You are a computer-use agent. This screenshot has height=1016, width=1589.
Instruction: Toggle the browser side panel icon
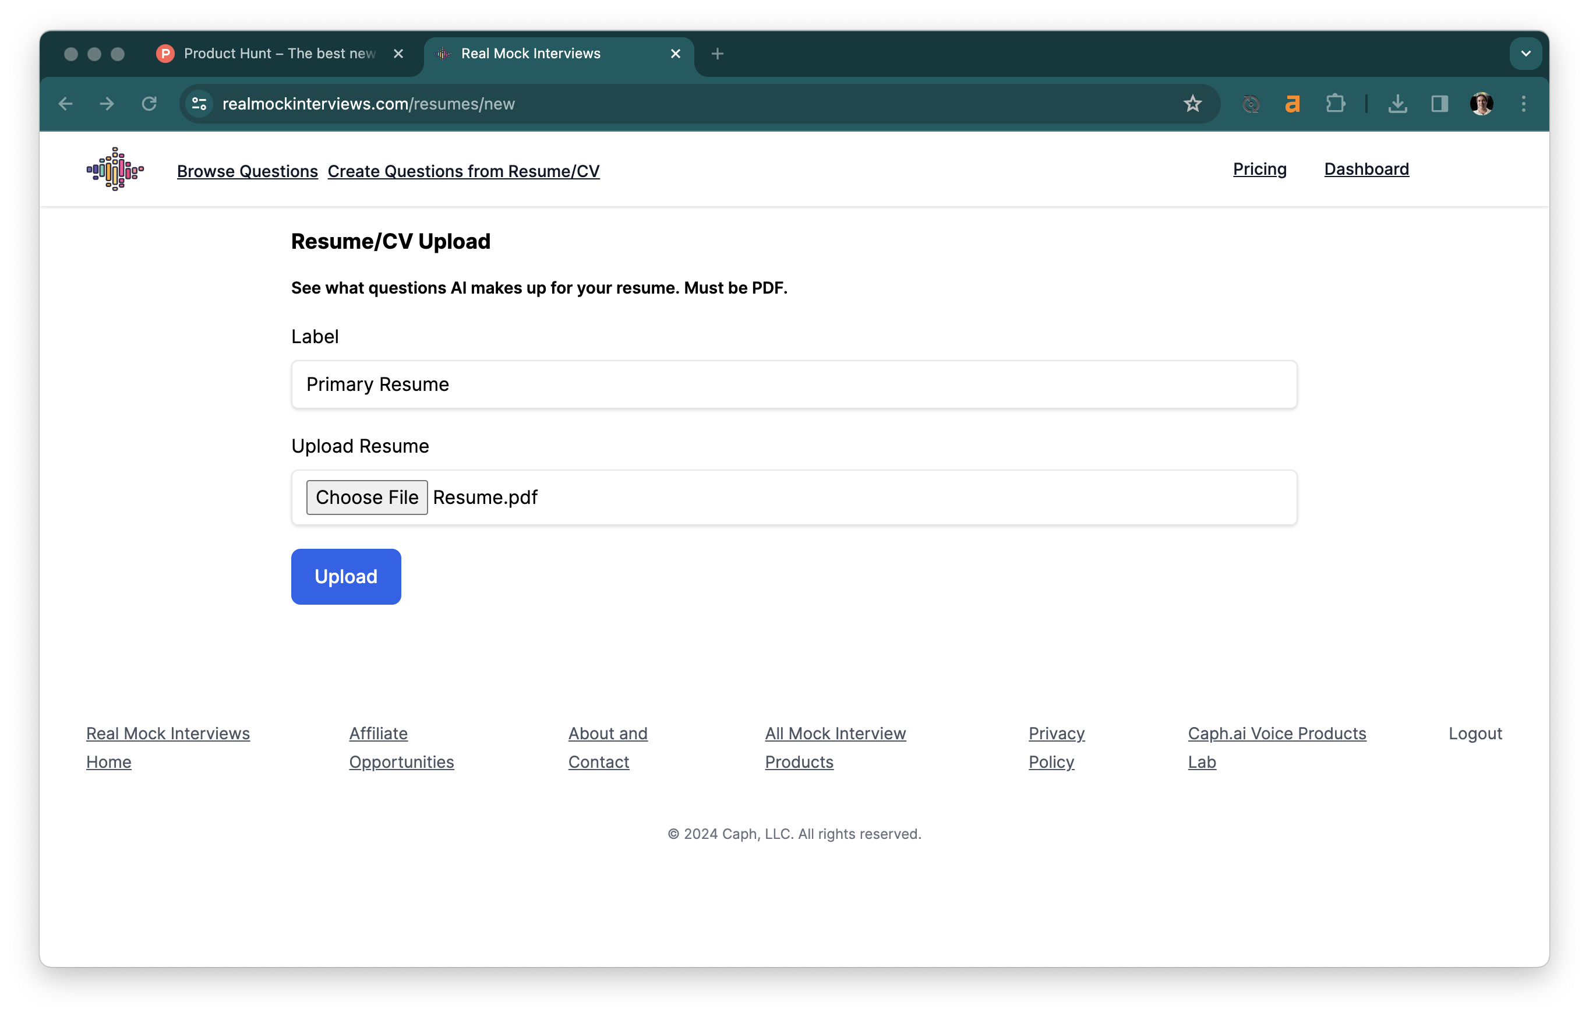pyautogui.click(x=1439, y=104)
